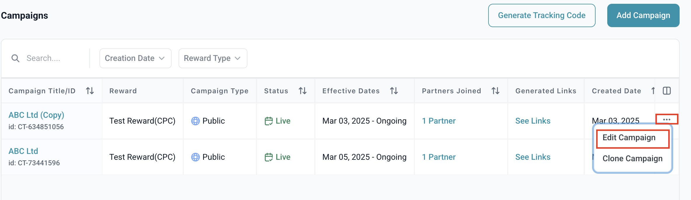The width and height of the screenshot is (691, 200).
Task: Expand the Creation Date filter
Action: point(135,58)
